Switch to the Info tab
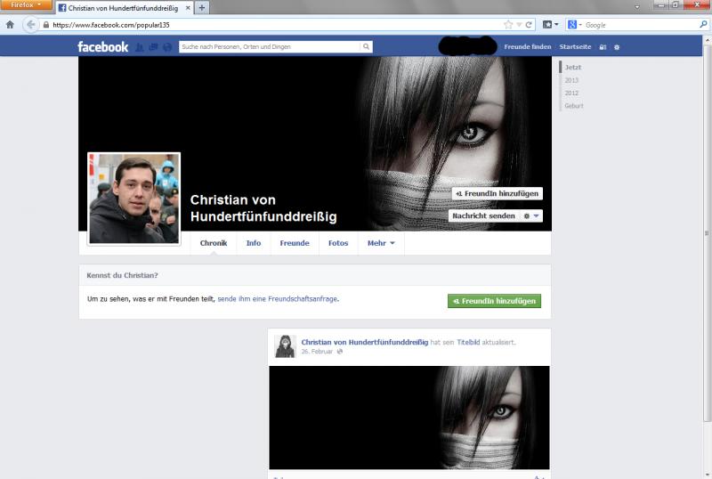 click(254, 243)
